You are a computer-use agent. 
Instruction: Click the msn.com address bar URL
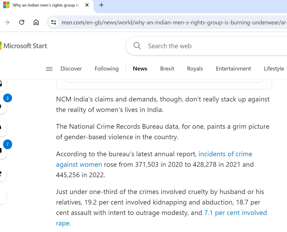[x=174, y=22]
